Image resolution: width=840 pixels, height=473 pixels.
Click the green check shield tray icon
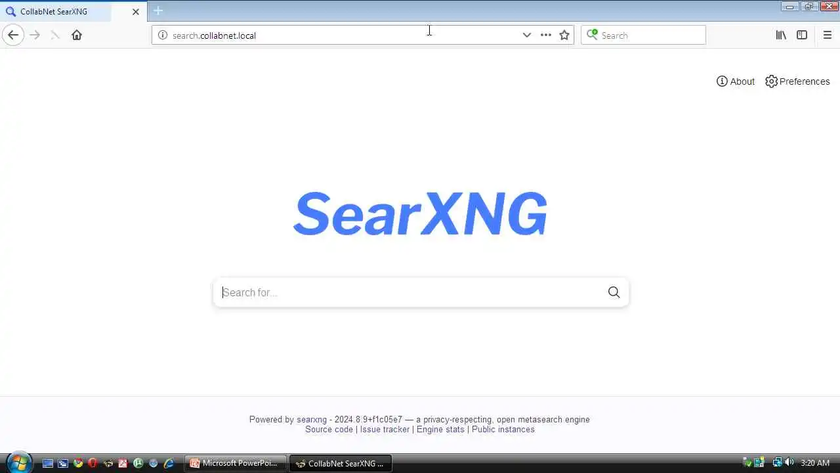[747, 463]
